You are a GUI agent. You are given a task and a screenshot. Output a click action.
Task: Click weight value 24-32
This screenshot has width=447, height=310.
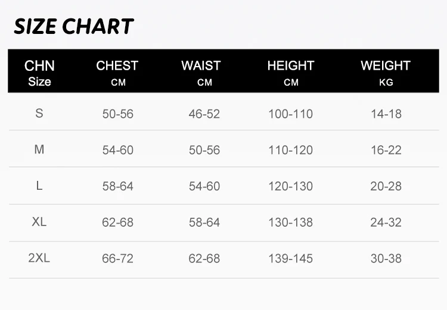pyautogui.click(x=386, y=223)
